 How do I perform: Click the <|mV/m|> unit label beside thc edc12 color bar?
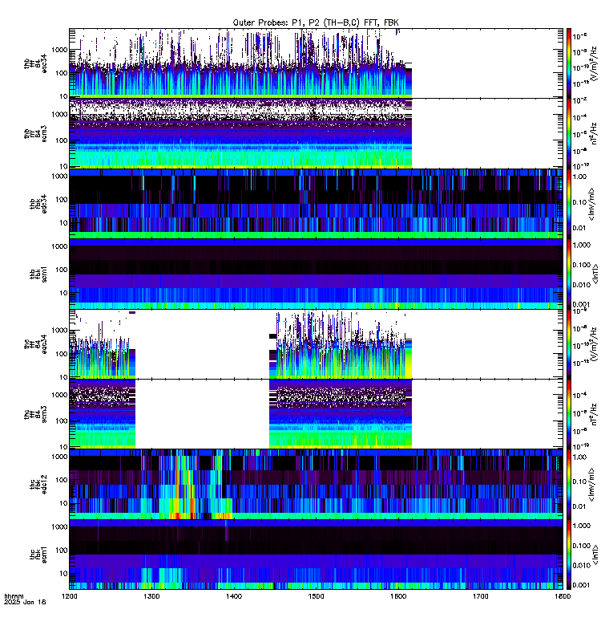[592, 485]
